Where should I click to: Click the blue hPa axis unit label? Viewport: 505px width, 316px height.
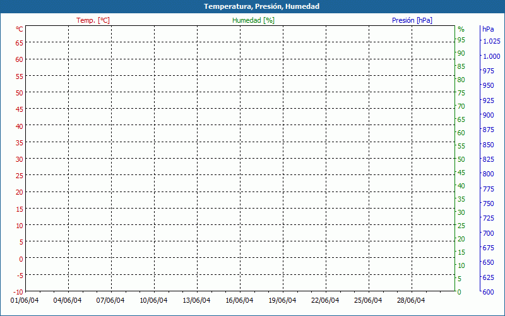coord(487,29)
